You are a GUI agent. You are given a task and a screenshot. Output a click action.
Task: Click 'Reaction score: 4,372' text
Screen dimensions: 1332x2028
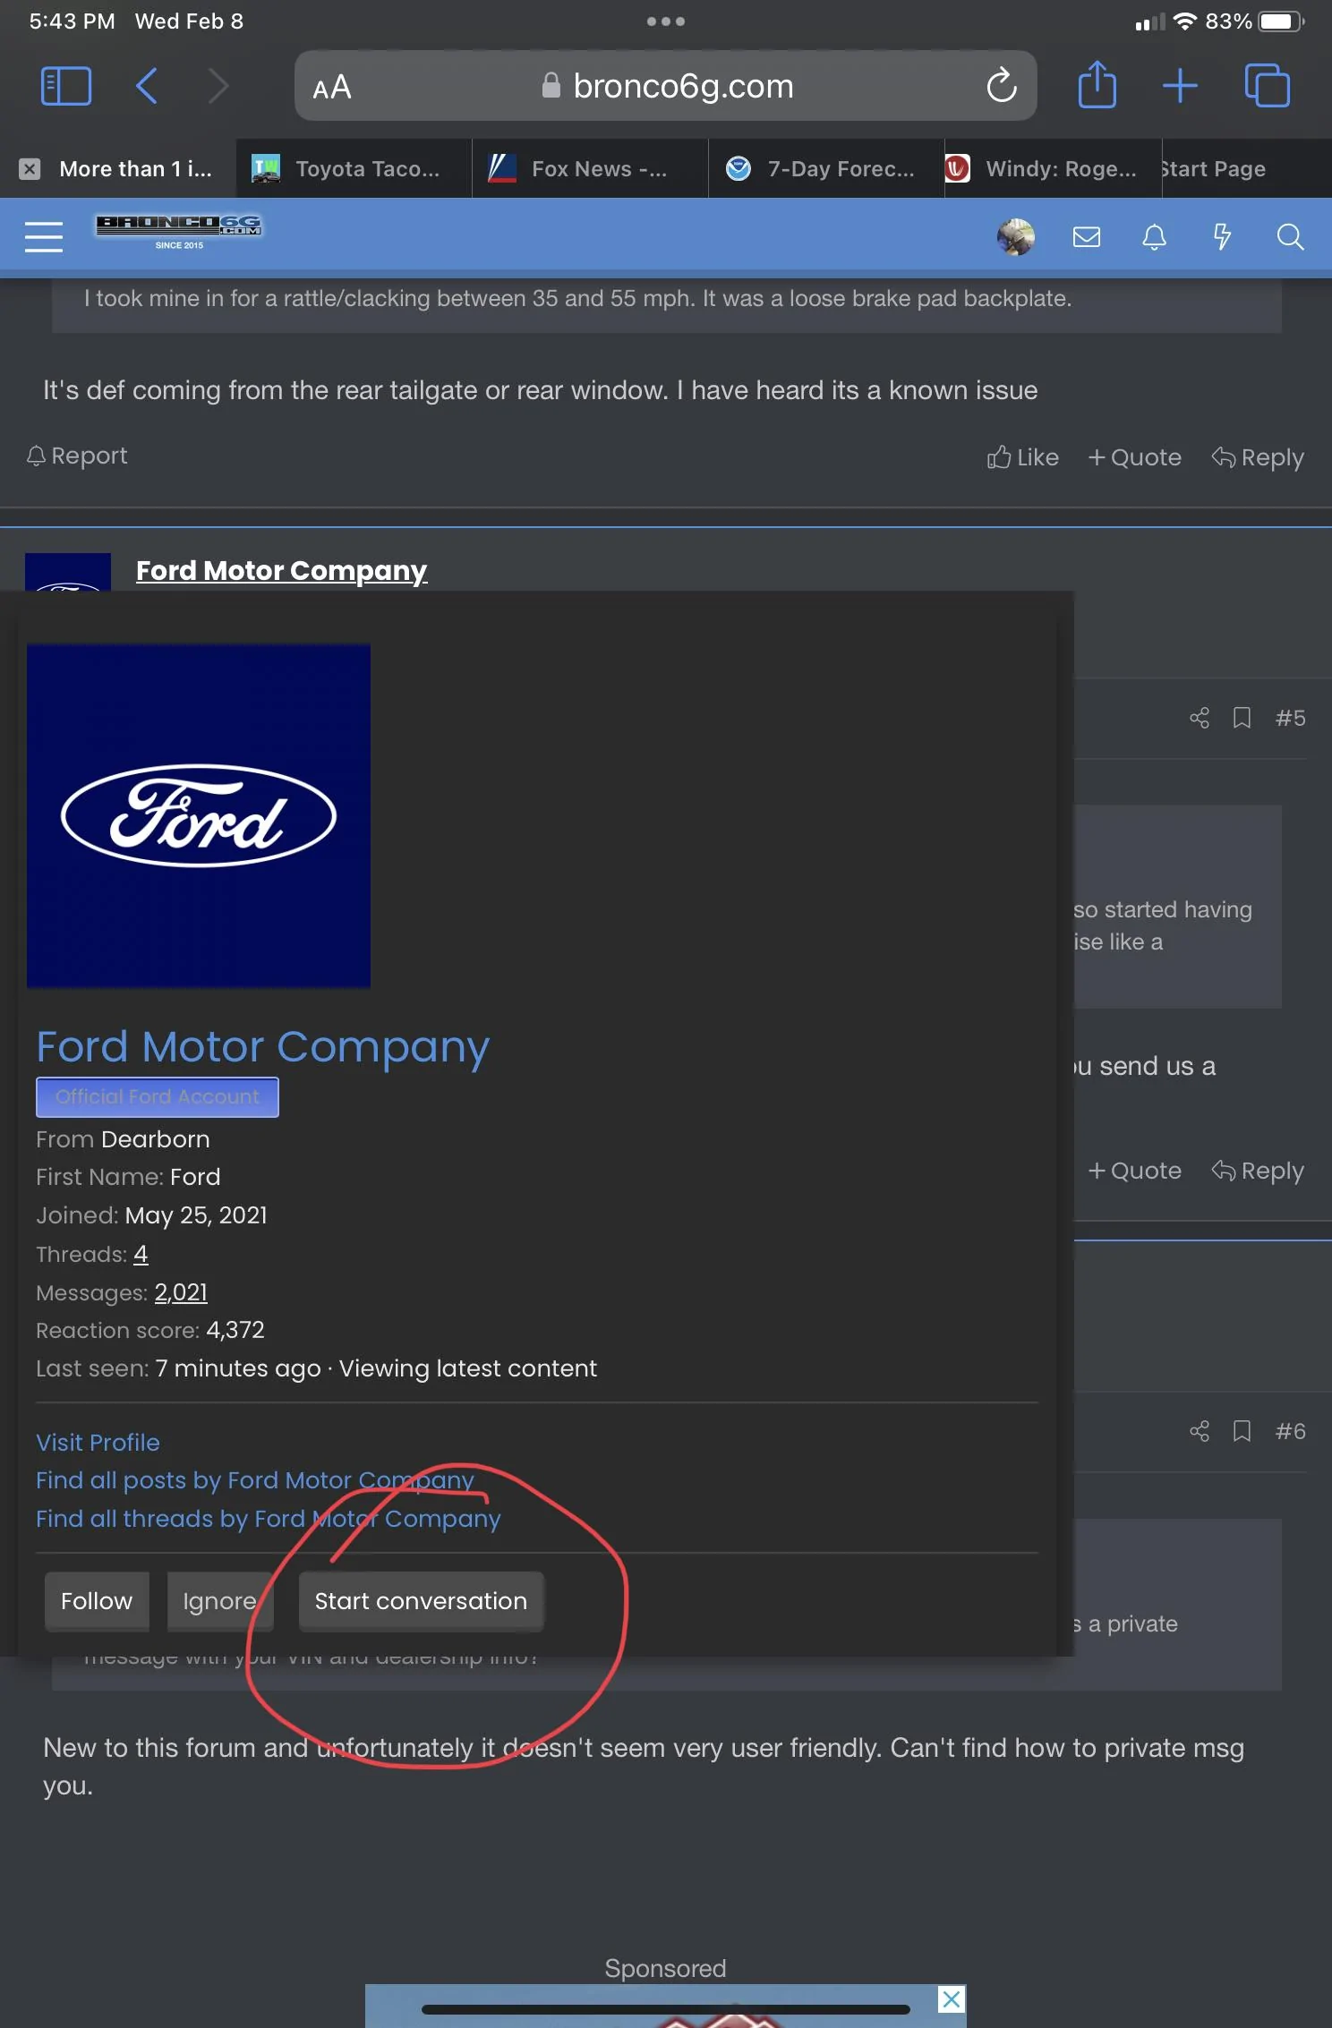coord(150,1330)
